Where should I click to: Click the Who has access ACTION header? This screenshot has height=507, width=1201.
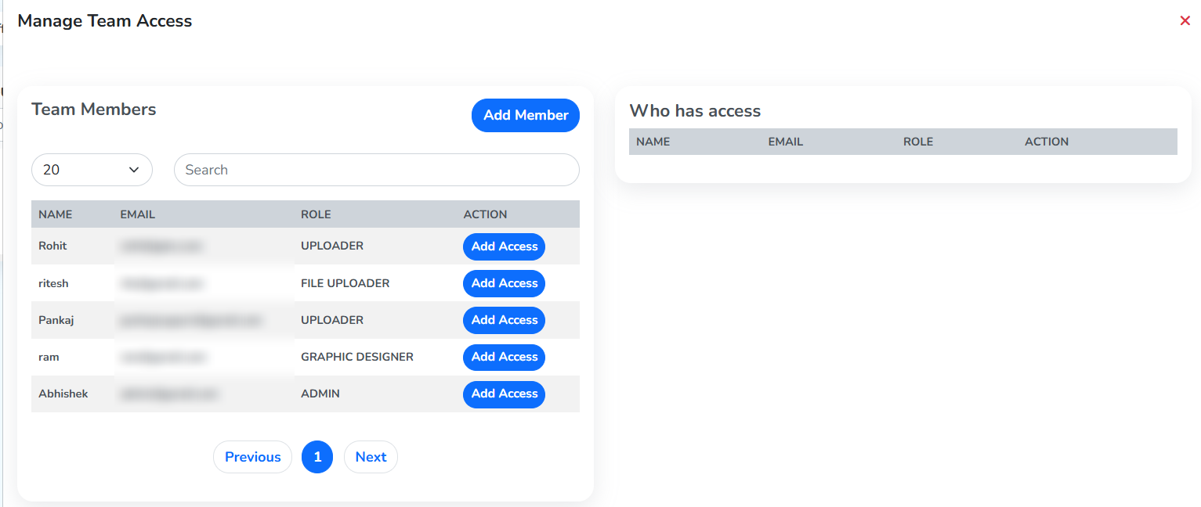click(x=1047, y=142)
